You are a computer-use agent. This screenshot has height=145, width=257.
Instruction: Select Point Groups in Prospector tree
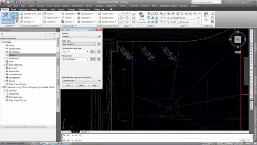pyautogui.click(x=15, y=49)
